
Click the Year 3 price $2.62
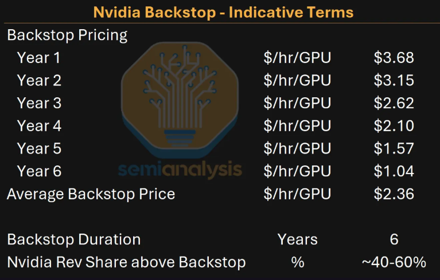pos(394,103)
